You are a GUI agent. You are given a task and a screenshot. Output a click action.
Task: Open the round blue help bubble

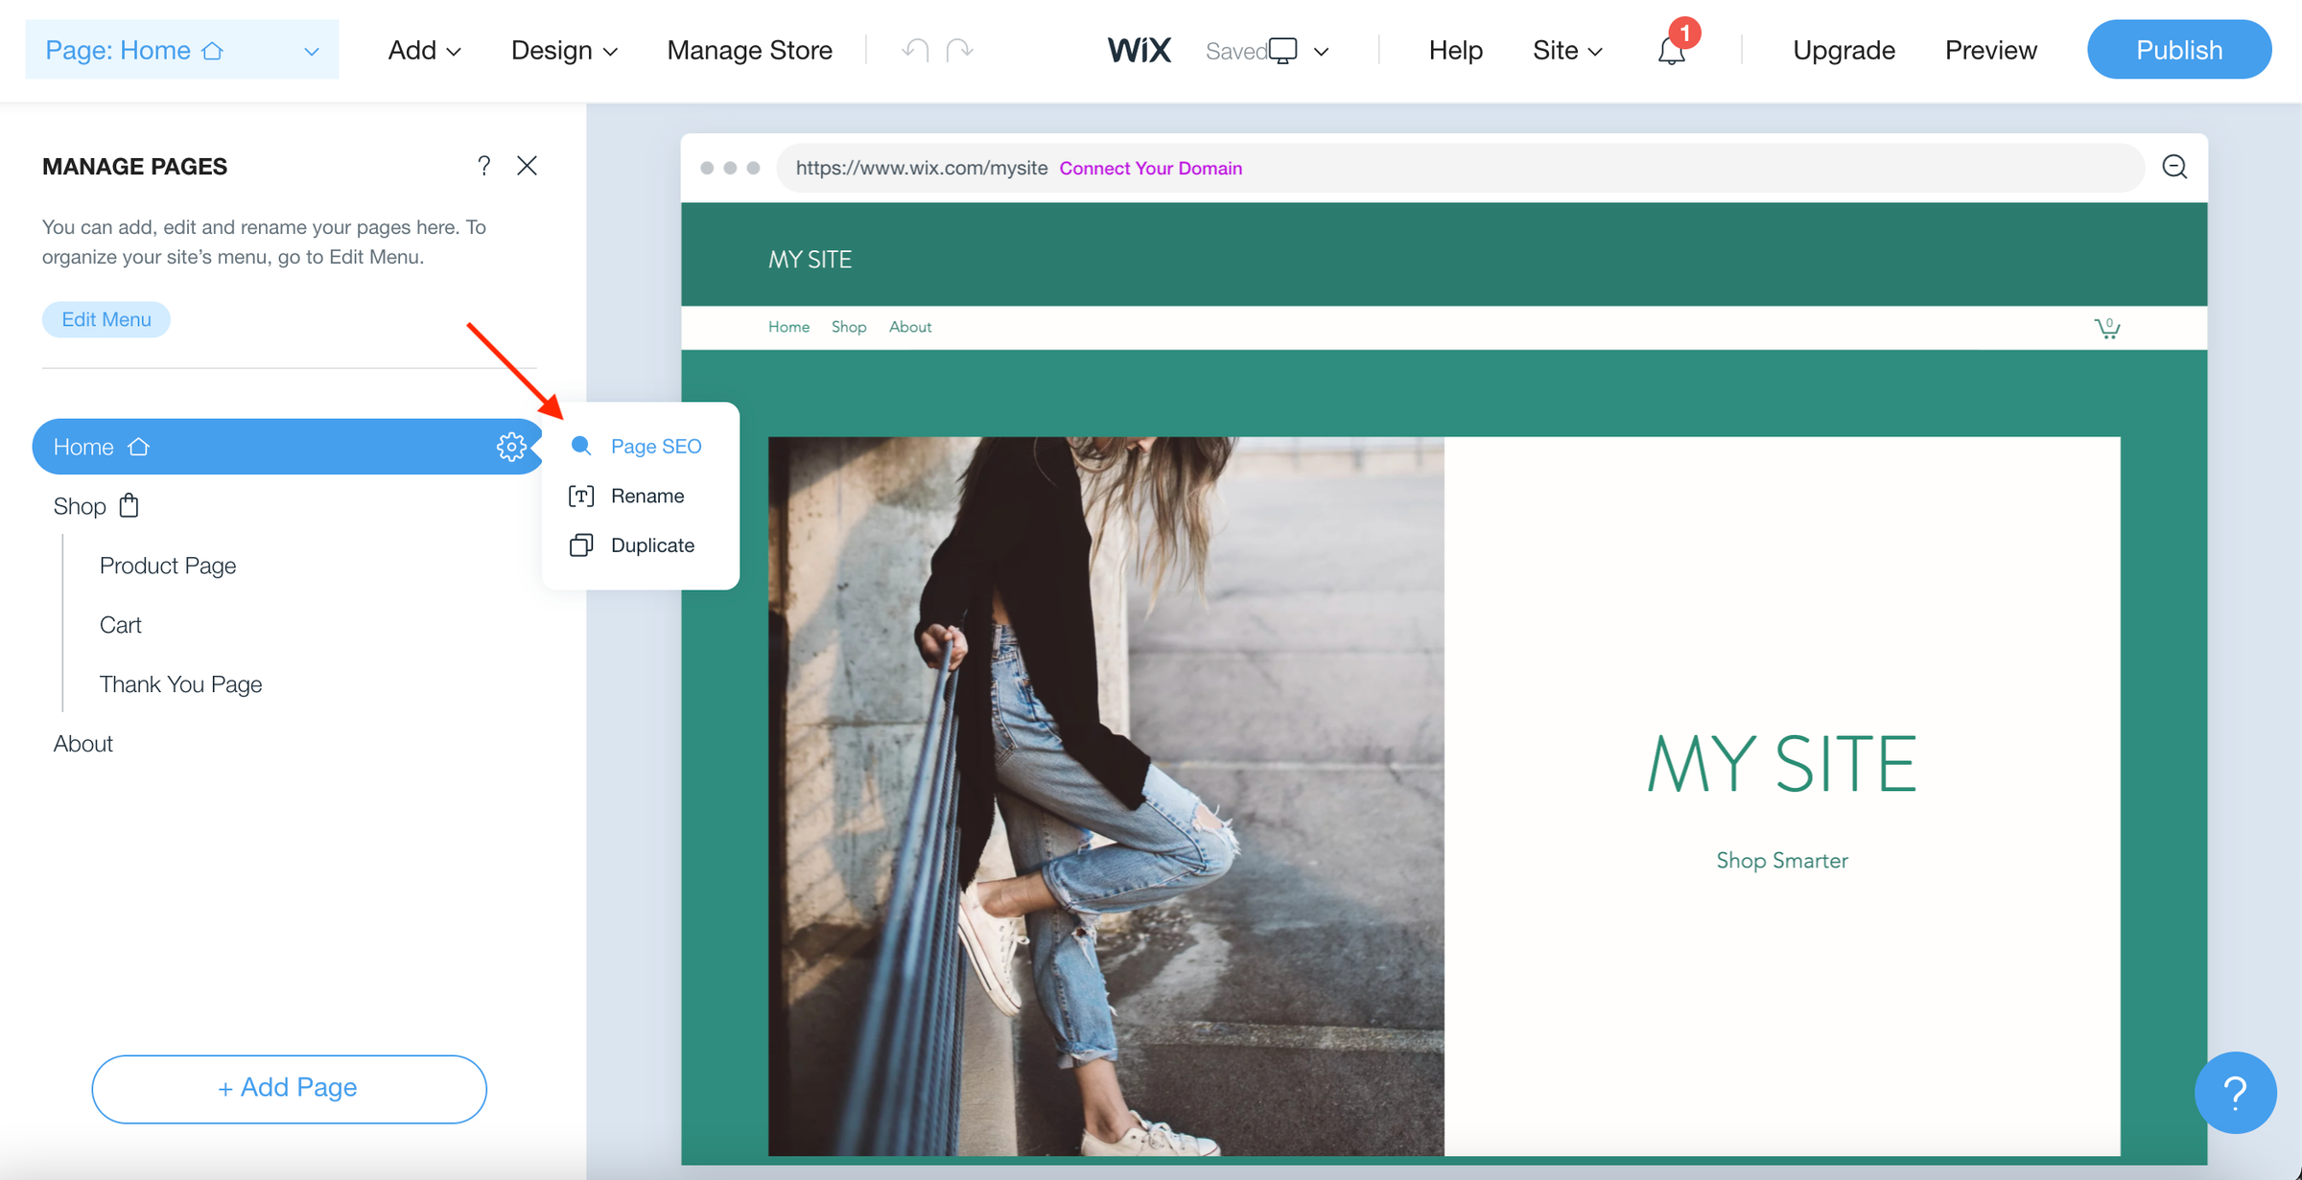[2235, 1092]
